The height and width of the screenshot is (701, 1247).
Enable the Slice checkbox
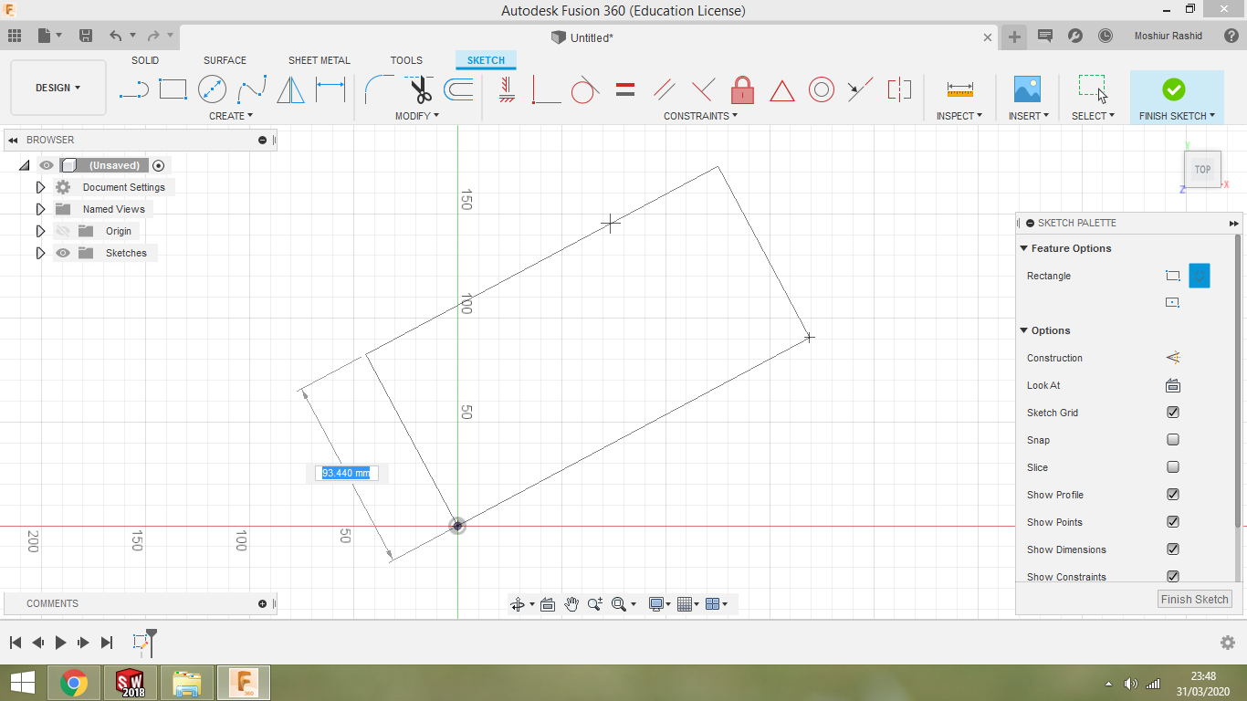[x=1172, y=466]
